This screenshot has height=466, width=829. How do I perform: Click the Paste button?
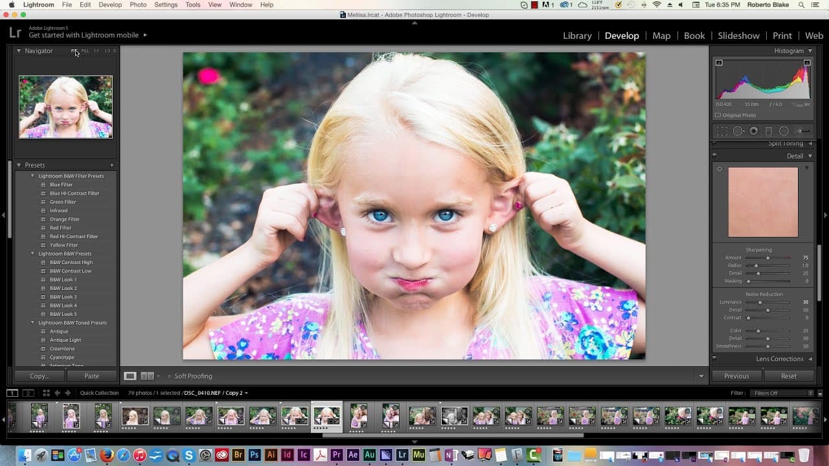pos(91,376)
